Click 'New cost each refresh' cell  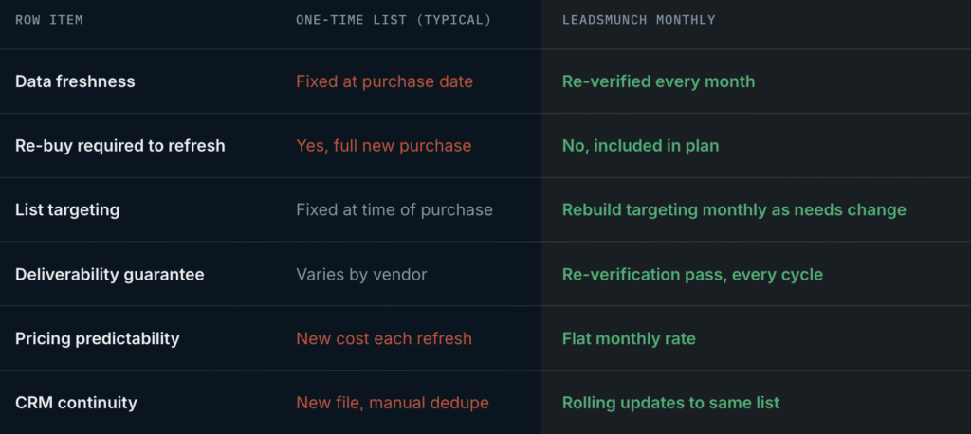click(x=384, y=338)
